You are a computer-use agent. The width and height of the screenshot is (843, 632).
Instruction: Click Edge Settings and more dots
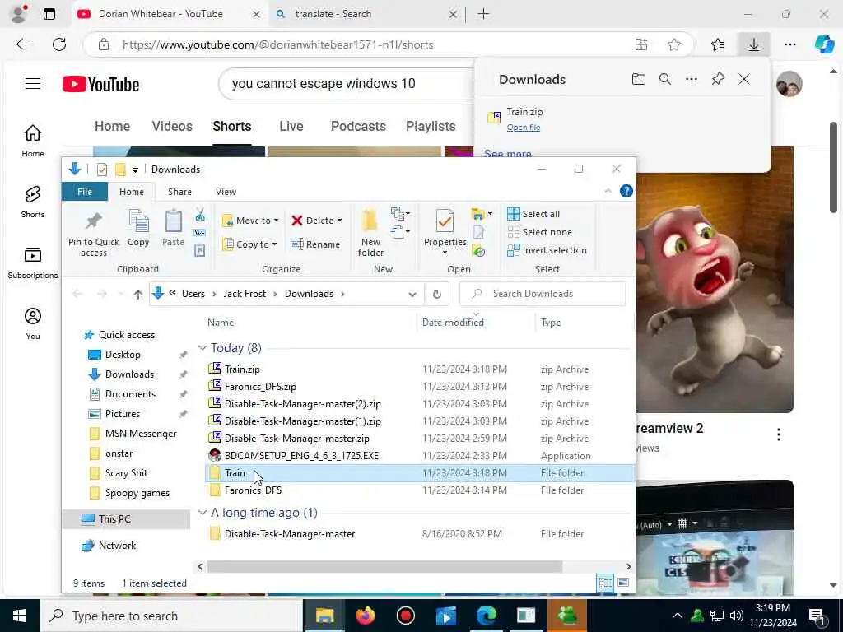pyautogui.click(x=789, y=44)
